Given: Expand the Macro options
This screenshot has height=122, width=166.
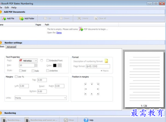Looking at the screenshot, I should (x=105, y=71).
